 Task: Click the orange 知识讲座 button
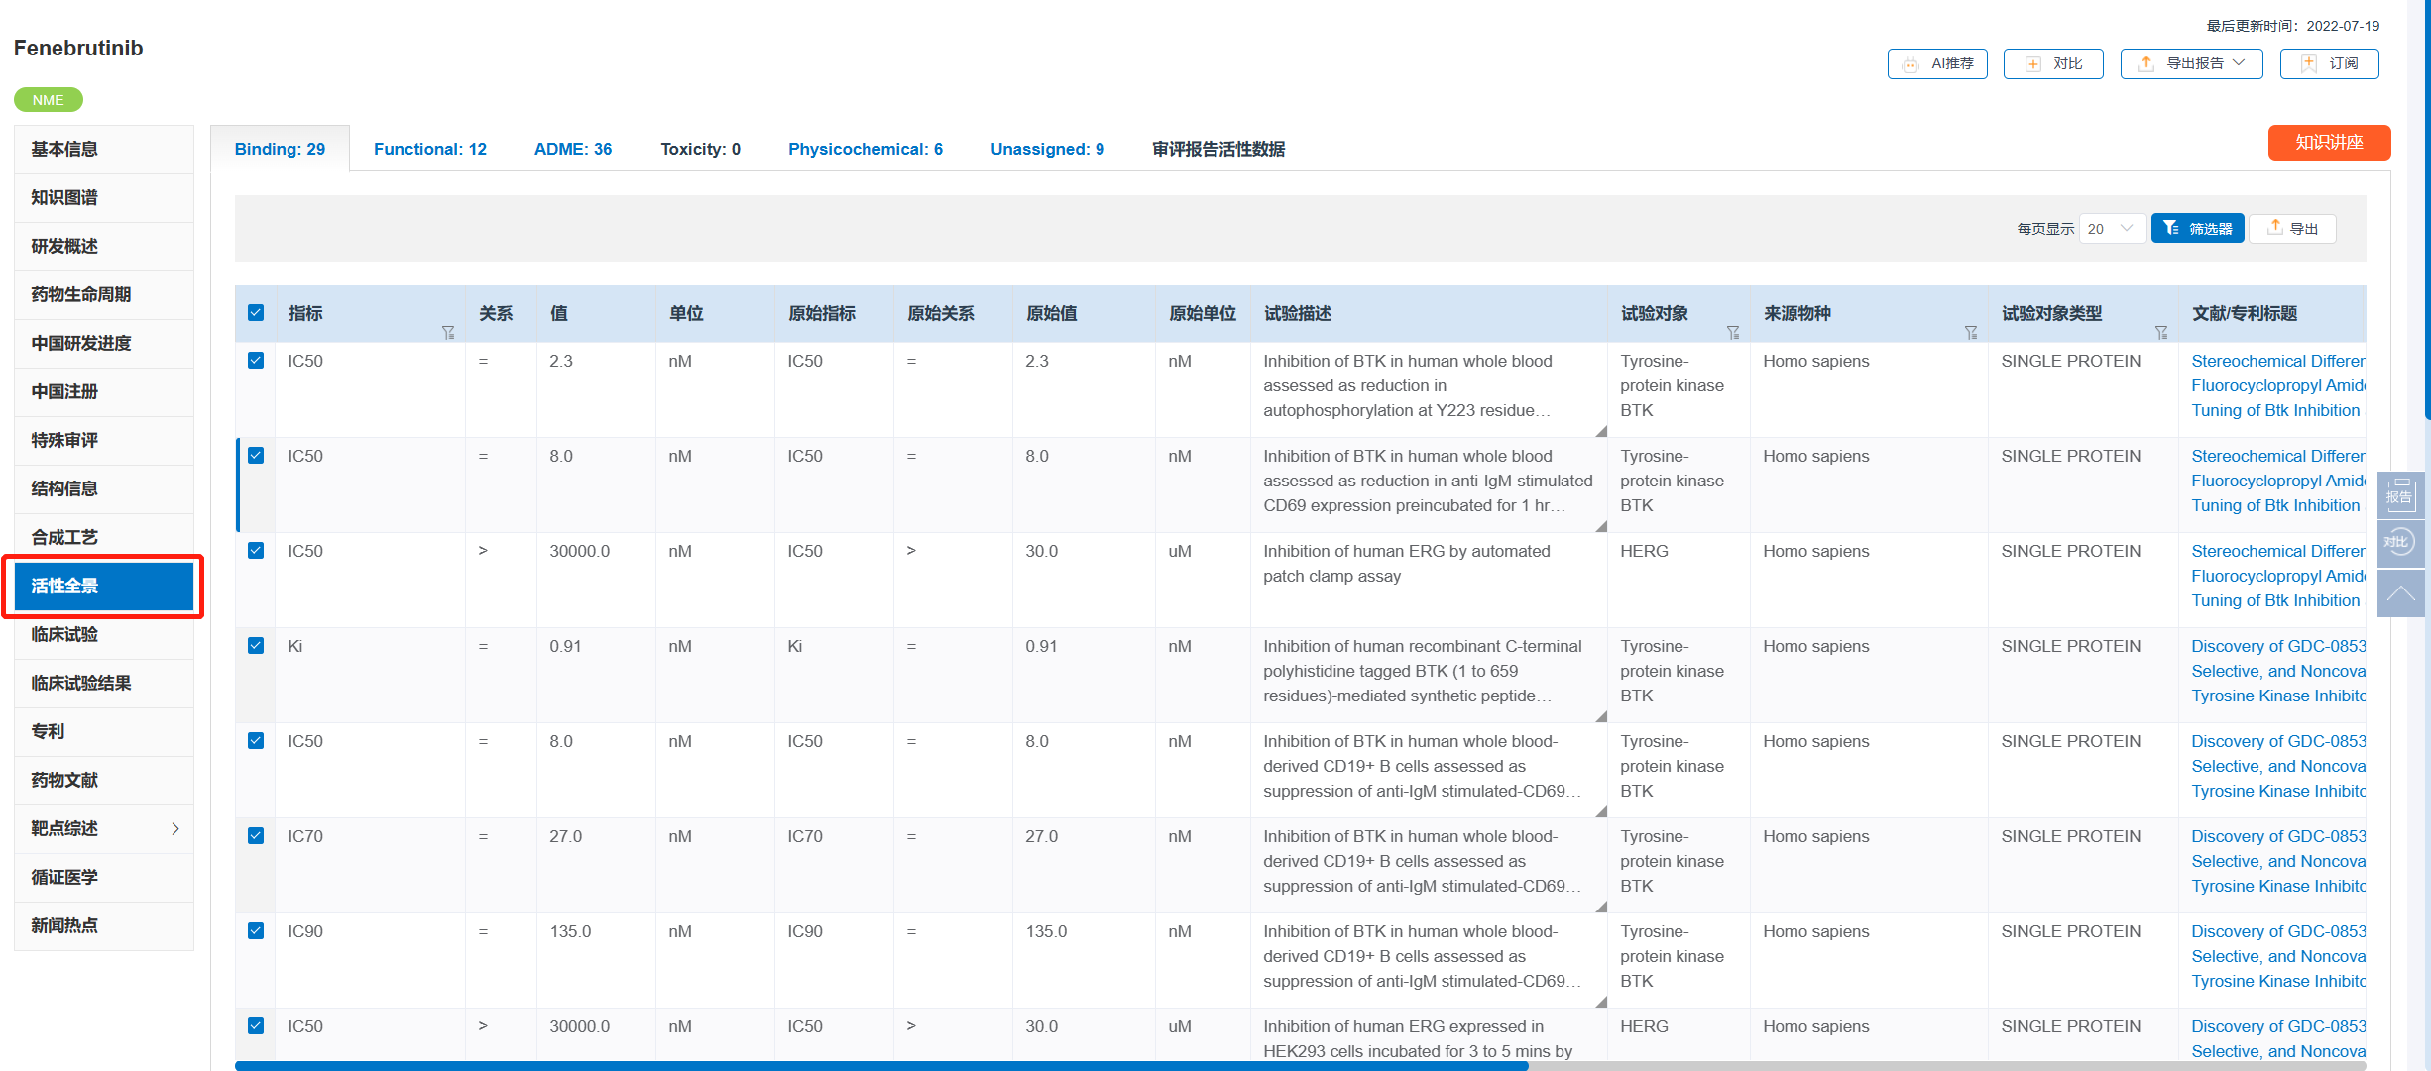2329,143
